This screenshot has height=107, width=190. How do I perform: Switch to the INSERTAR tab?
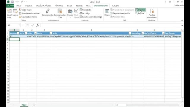click(x=29, y=6)
